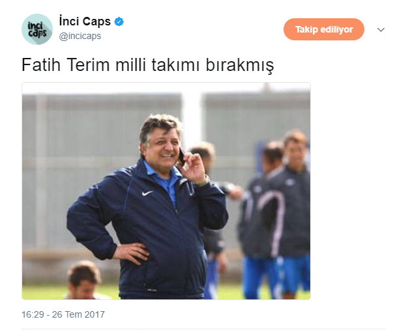This screenshot has height=330, width=408.
Task: Click the date 26 Tem 2017
Action: 78,314
